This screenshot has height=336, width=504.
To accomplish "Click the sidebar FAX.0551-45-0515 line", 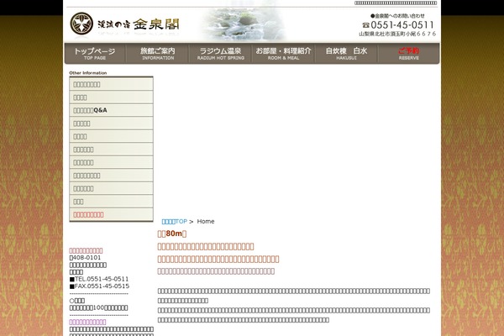I will (x=99, y=286).
